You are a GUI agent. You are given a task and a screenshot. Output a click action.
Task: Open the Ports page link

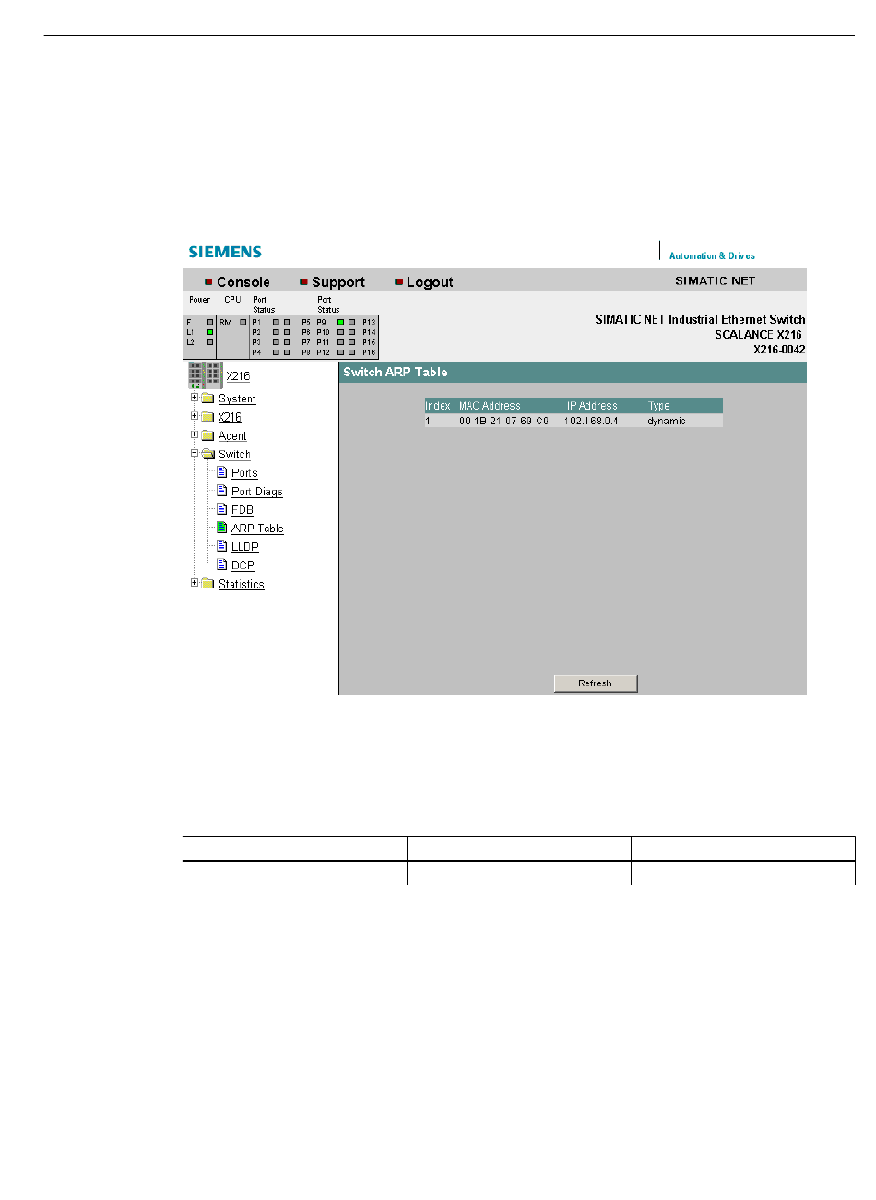pos(244,473)
